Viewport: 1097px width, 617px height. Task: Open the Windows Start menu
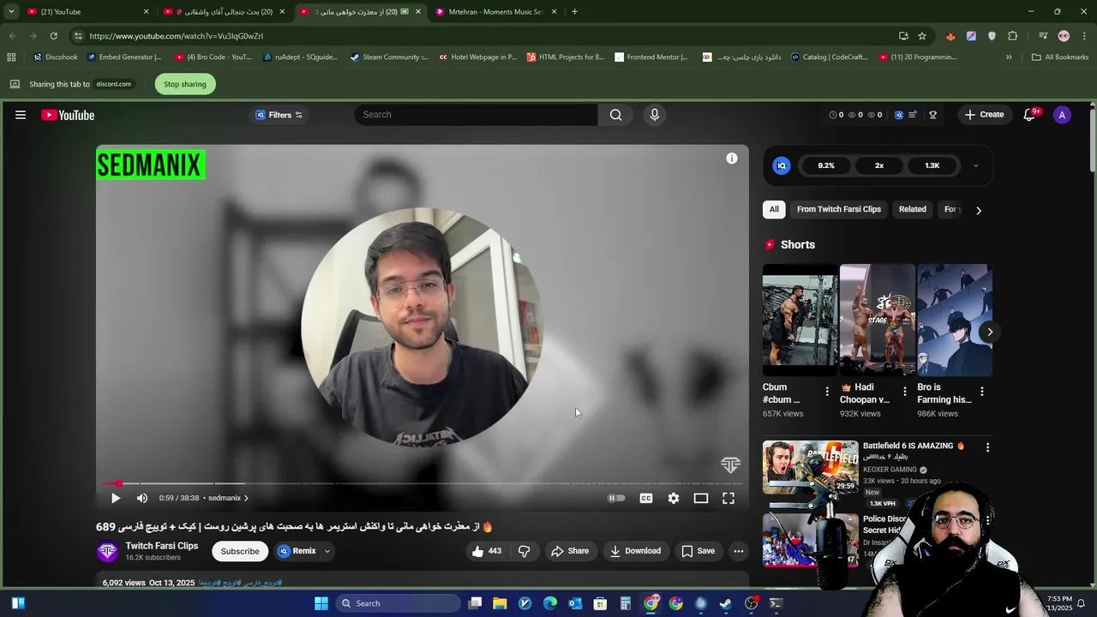[321, 603]
